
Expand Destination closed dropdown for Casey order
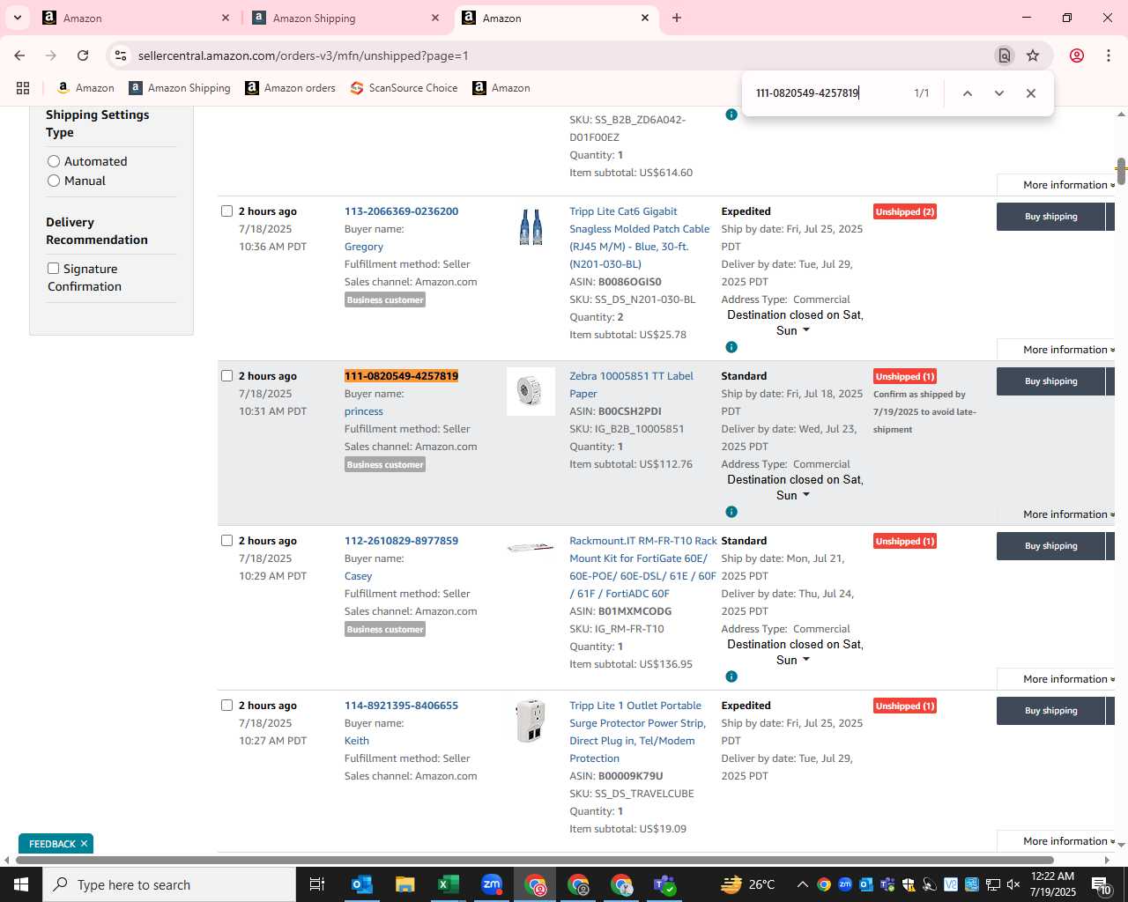click(805, 660)
